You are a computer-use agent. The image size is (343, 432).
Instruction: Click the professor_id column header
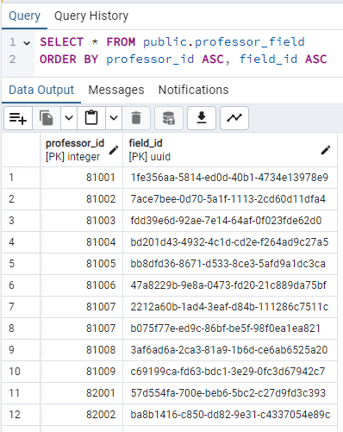pos(81,150)
